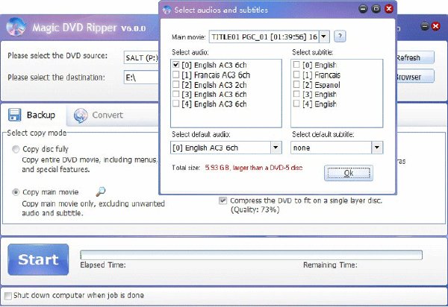Minimize the Magic DVD Ripper main window
The height and width of the screenshot is (307, 448).
(x=425, y=27)
